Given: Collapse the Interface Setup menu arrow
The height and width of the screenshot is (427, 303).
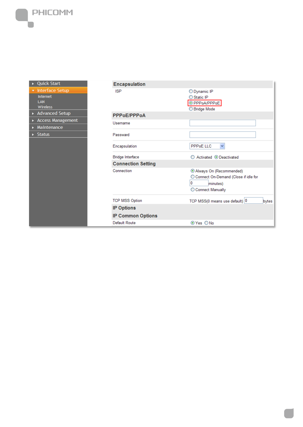Looking at the screenshot, I should click(33, 90).
